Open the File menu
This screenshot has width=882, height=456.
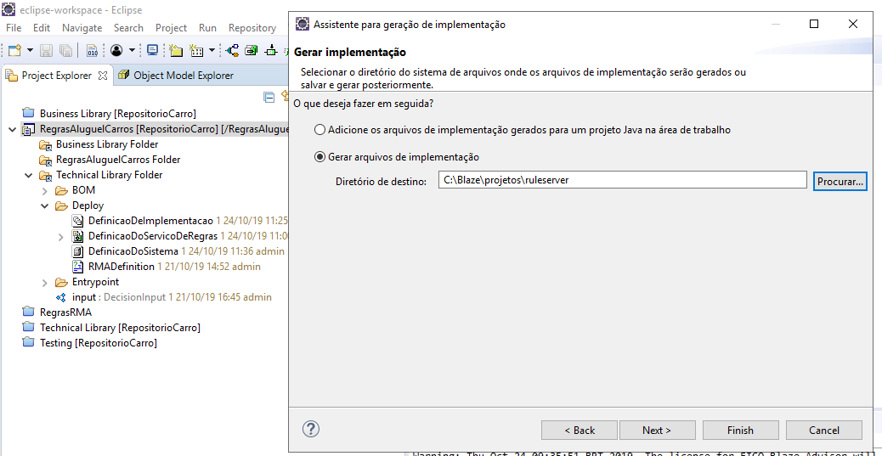point(14,27)
